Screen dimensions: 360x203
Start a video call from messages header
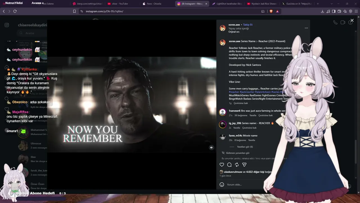click(343, 23)
